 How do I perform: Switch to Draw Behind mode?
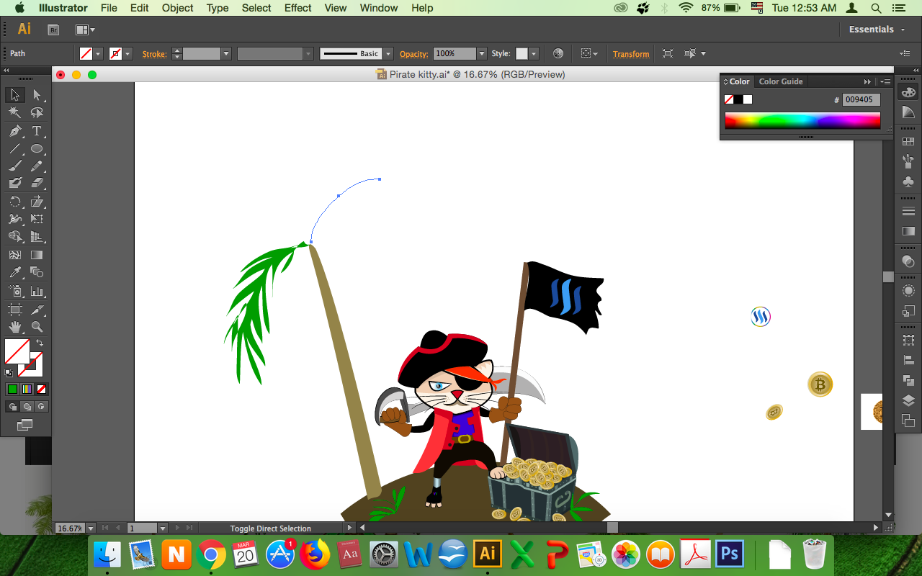pos(27,407)
